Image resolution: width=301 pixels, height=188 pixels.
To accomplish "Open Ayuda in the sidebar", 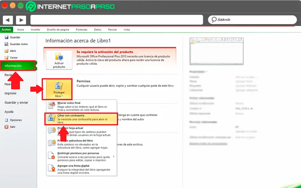I will pos(9,112).
